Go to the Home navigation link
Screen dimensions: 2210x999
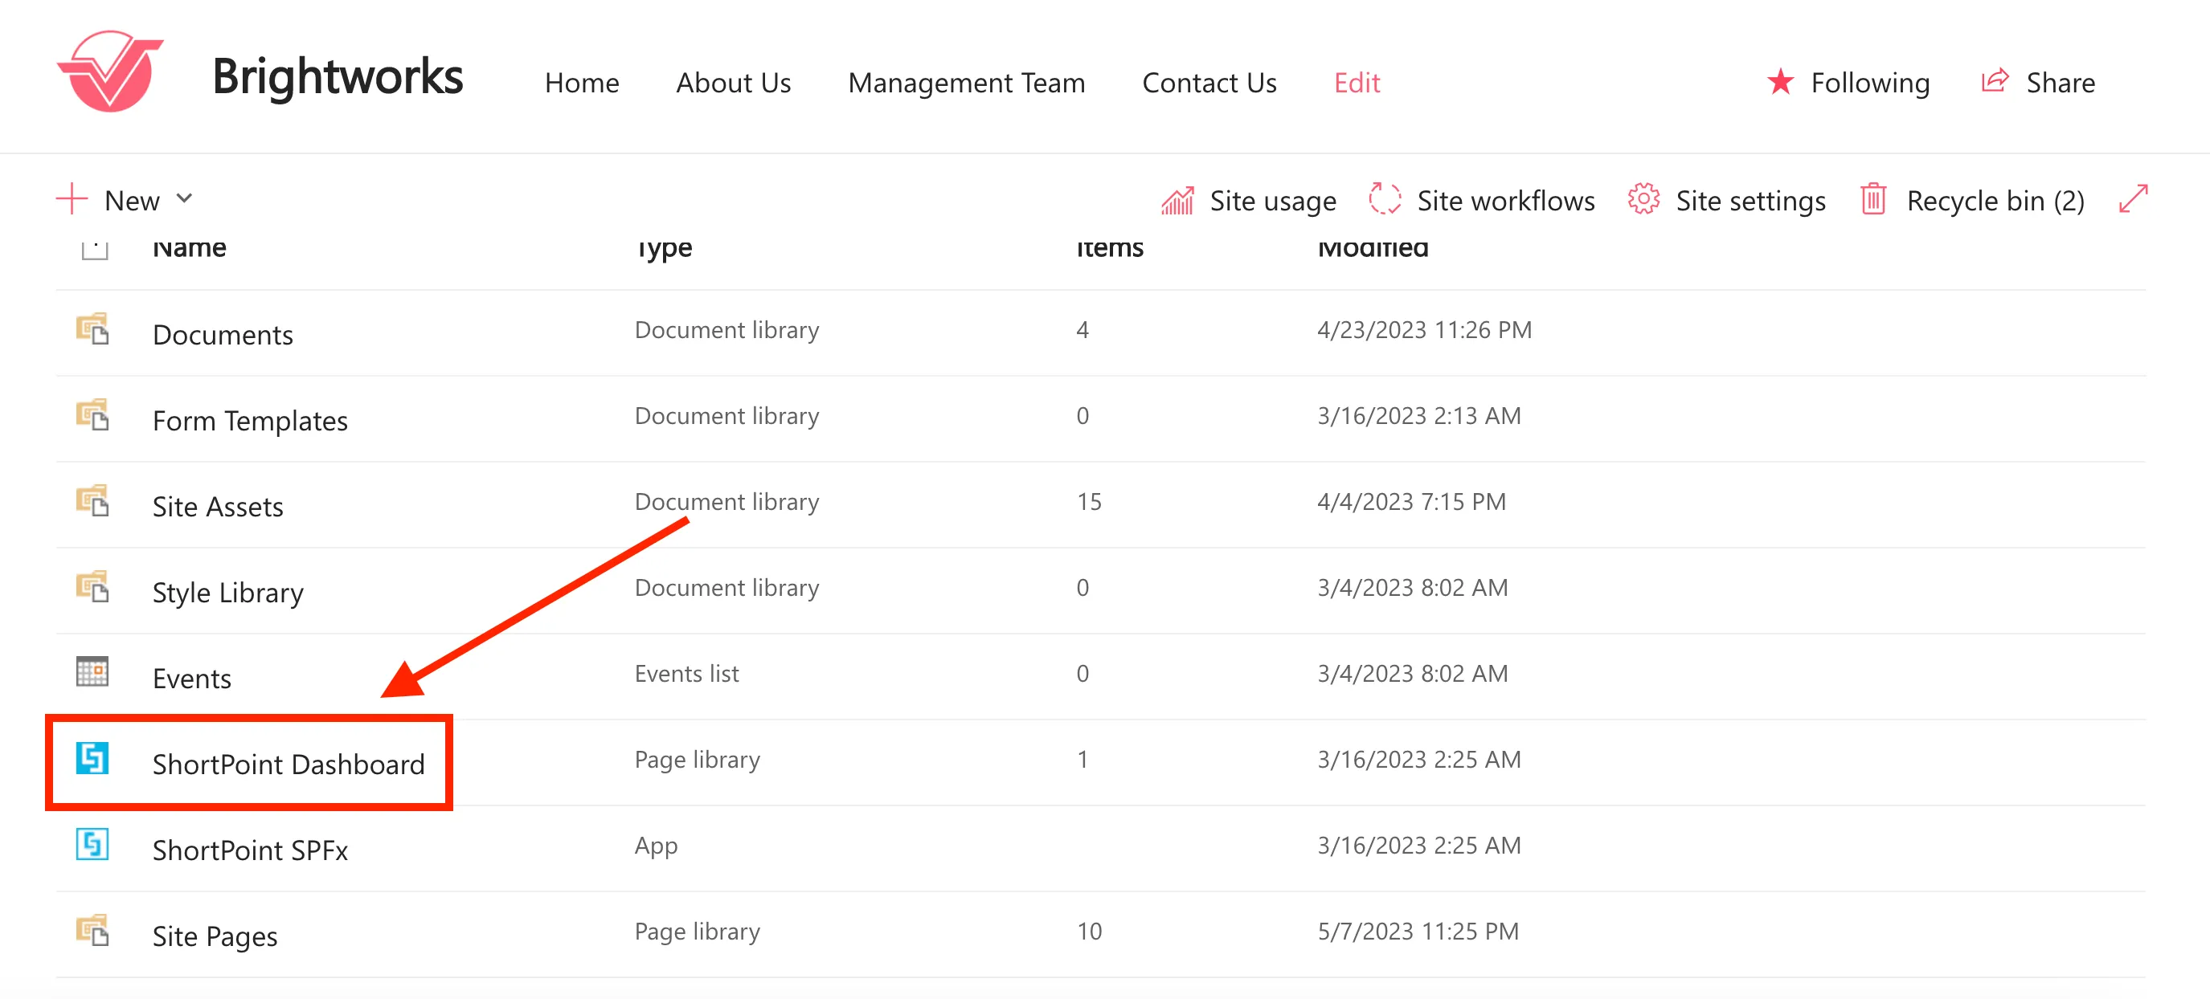pos(582,83)
